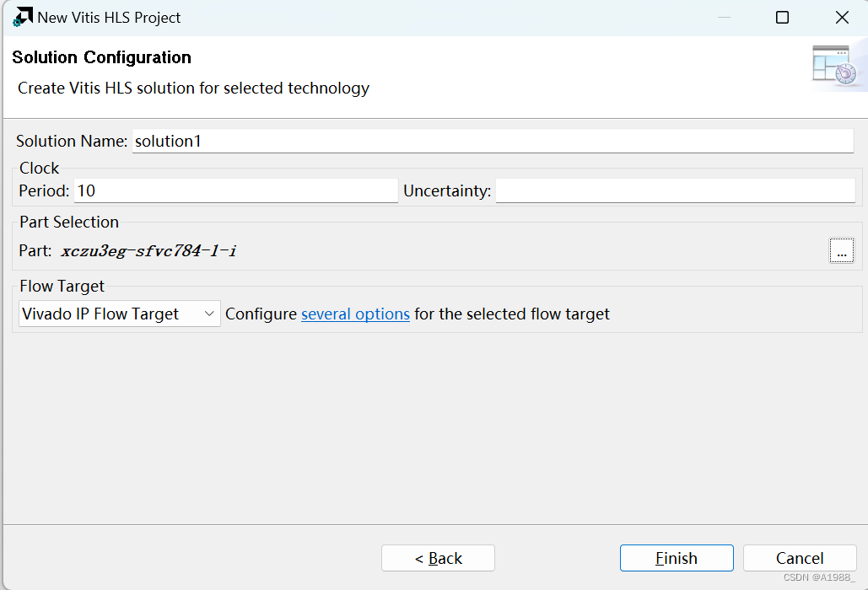The height and width of the screenshot is (590, 868).
Task: Select the clock Uncertainty text field
Action: (x=676, y=190)
